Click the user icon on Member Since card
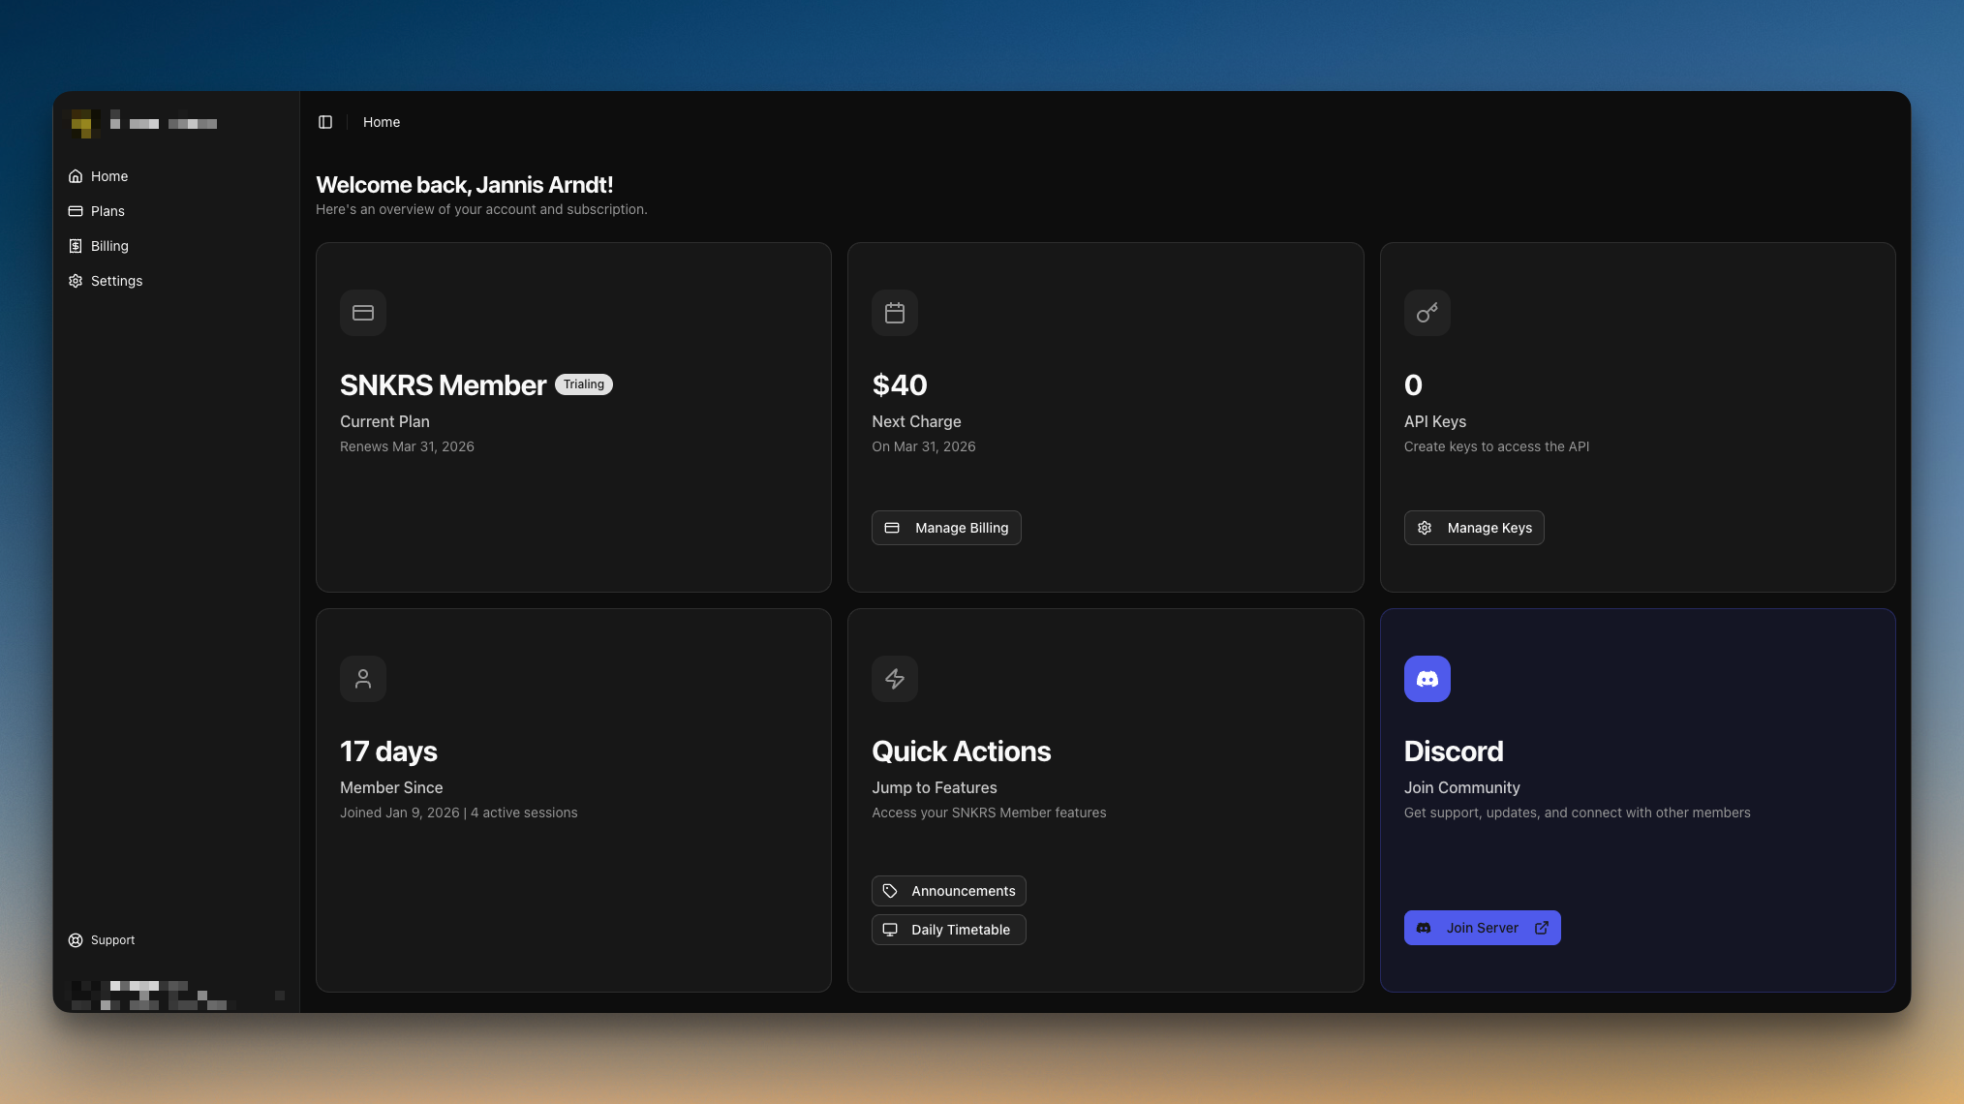Viewport: 1964px width, 1104px height. 362,678
